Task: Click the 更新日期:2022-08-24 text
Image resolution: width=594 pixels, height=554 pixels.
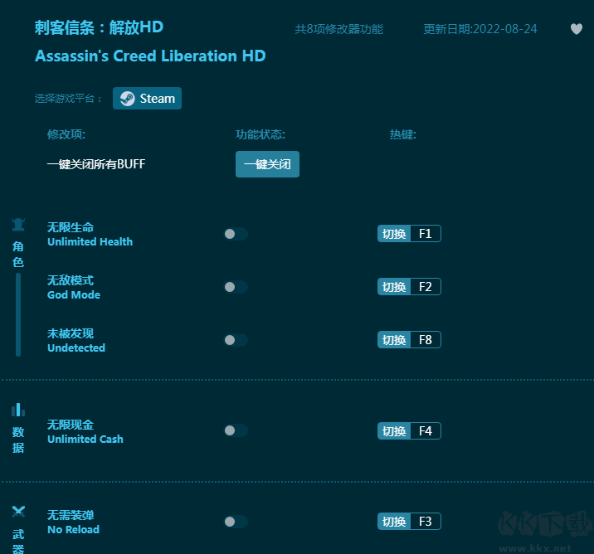Action: [x=480, y=29]
